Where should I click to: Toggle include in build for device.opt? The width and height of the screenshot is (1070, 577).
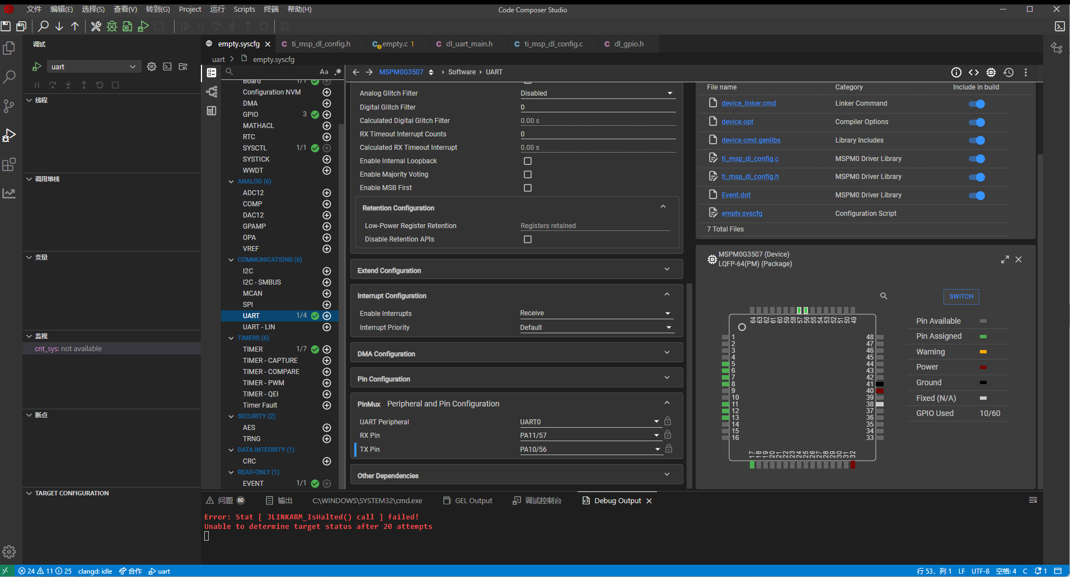click(977, 122)
